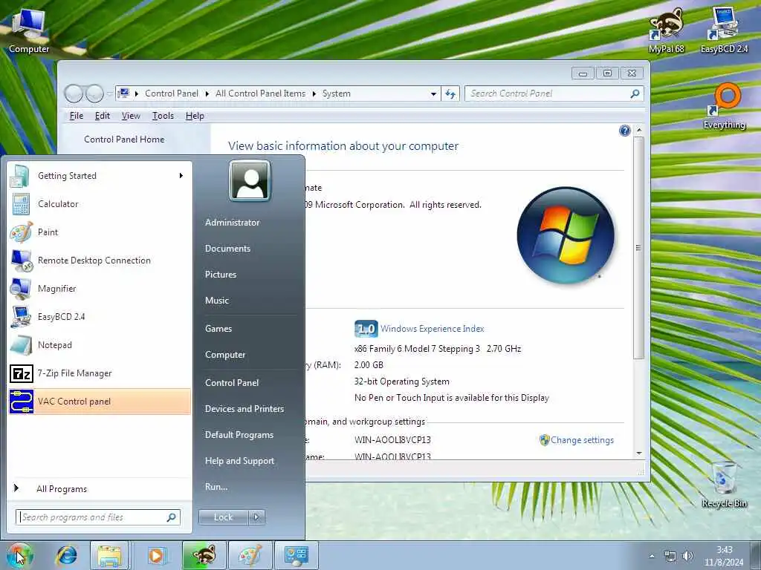Launch Magnifier from the Start menu
The image size is (761, 570).
[x=100, y=289]
